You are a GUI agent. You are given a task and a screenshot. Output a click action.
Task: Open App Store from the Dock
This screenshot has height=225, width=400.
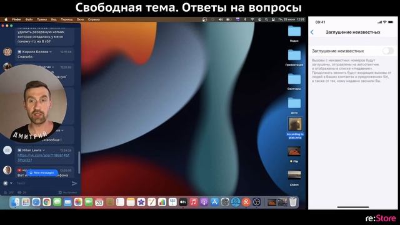pyautogui.click(x=214, y=202)
